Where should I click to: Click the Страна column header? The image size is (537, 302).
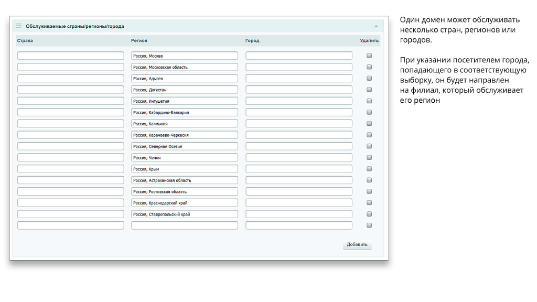[x=25, y=40]
